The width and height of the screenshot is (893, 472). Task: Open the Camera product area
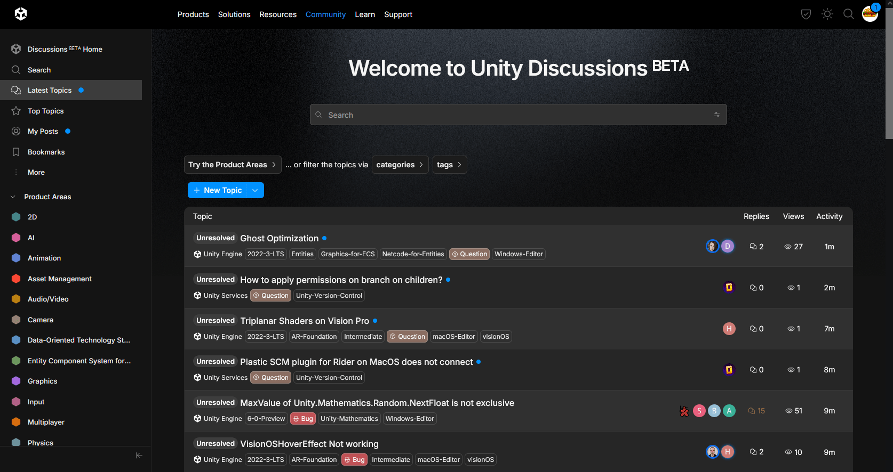click(x=71, y=320)
